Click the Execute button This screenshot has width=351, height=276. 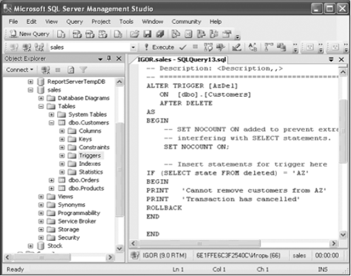pos(159,47)
